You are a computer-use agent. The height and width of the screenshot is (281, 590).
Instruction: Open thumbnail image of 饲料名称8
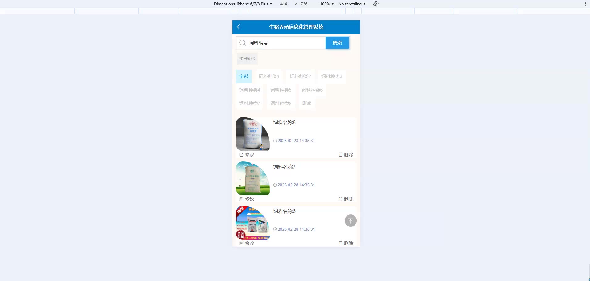(x=253, y=134)
